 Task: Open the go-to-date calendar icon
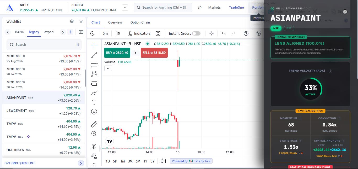pyautogui.click(x=163, y=161)
